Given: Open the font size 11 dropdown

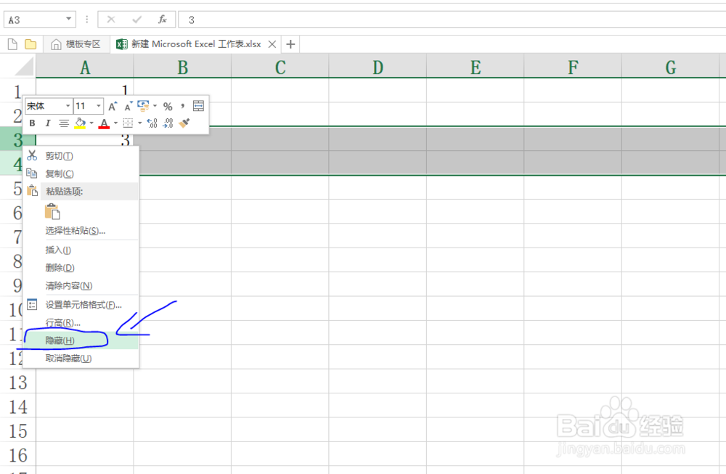Looking at the screenshot, I should point(98,106).
